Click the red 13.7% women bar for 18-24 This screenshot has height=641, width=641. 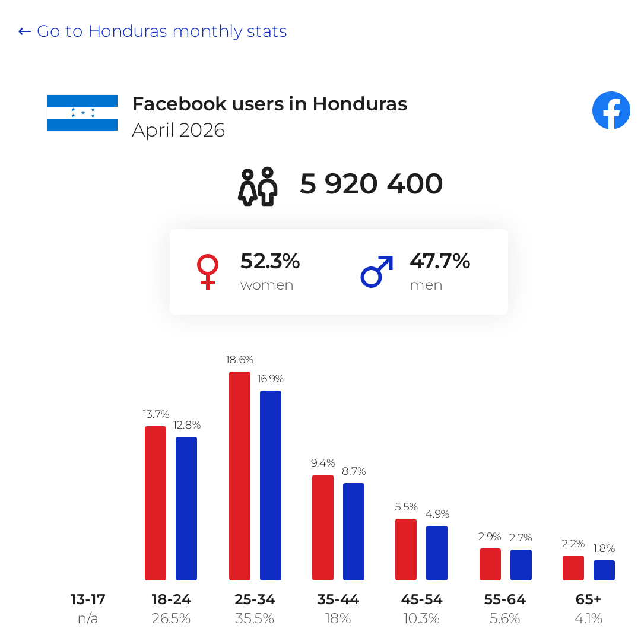(x=156, y=503)
